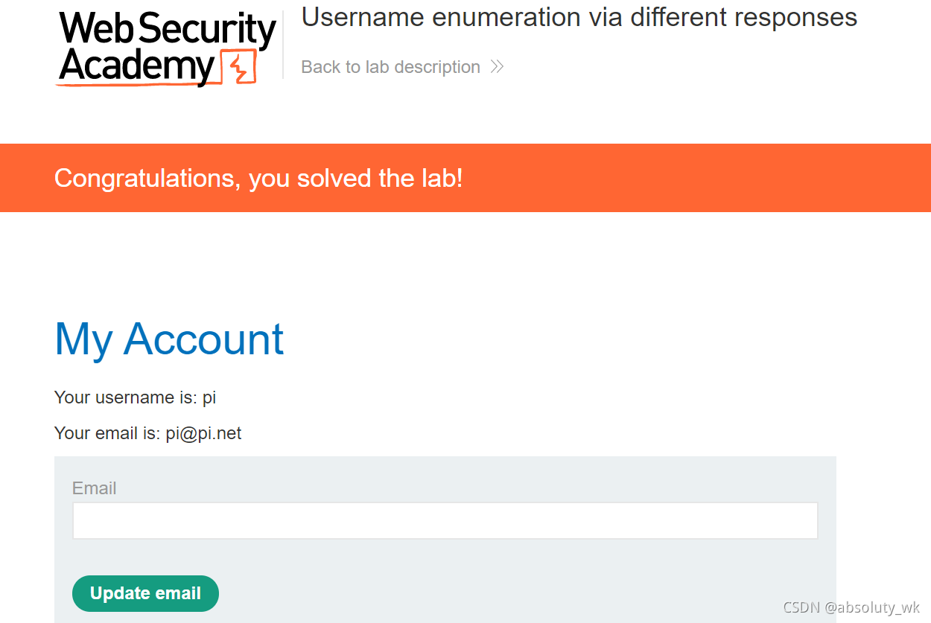Screen dimensions: 931x623
Task: Click the CSDN @absoluty_wk watermark
Action: (851, 607)
